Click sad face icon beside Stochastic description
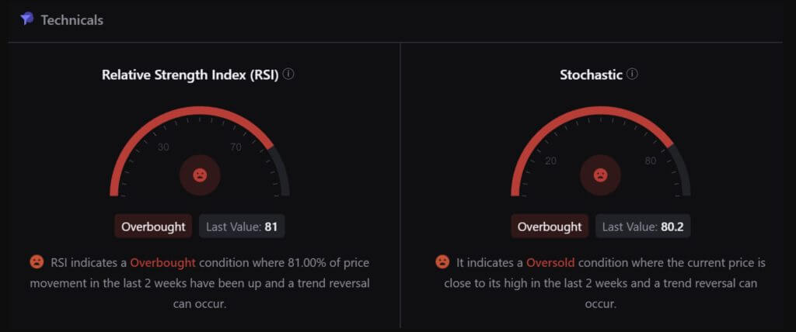Image resolution: width=796 pixels, height=332 pixels. click(442, 262)
